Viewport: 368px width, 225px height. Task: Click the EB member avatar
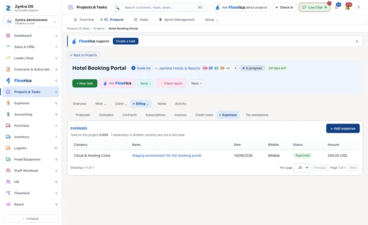click(x=222, y=68)
